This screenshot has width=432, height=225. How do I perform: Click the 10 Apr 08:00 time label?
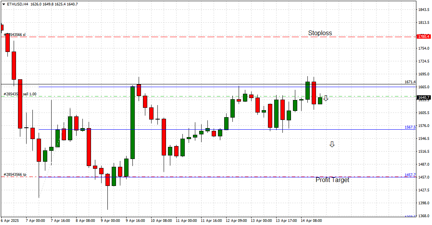161,221
